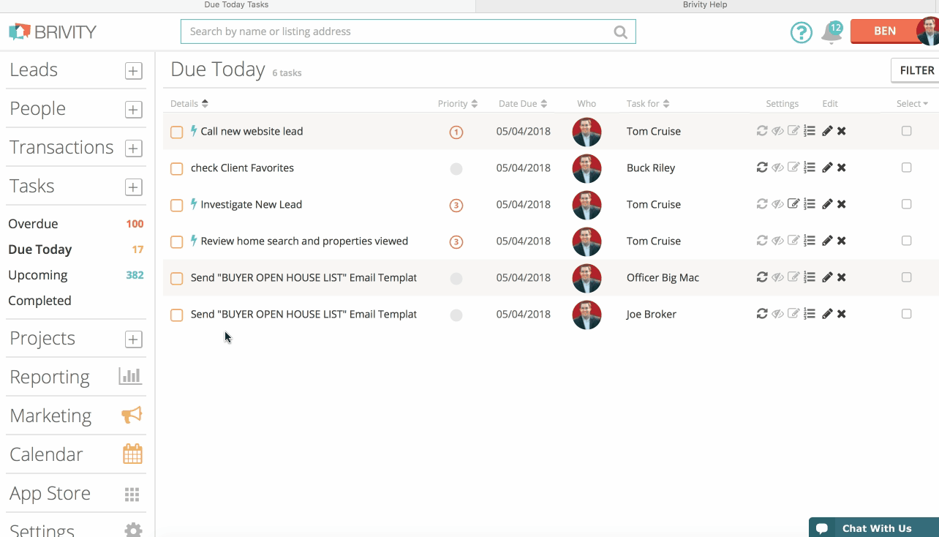The image size is (939, 537).
Task: Toggle visibility eye for Officer Big Mac task
Action: pos(778,277)
